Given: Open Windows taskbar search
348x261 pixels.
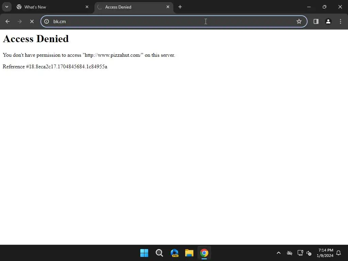Looking at the screenshot, I should tap(159, 253).
